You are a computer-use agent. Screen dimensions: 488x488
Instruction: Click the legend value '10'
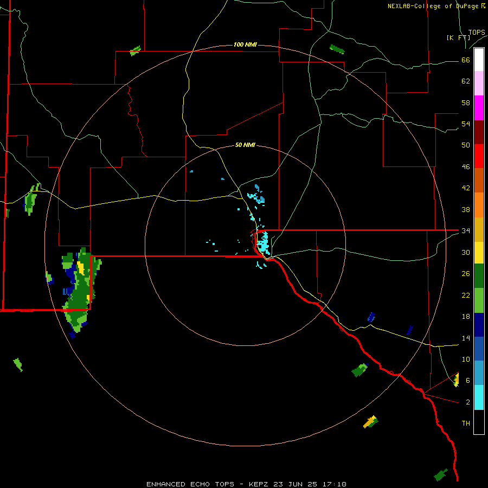[x=466, y=359]
